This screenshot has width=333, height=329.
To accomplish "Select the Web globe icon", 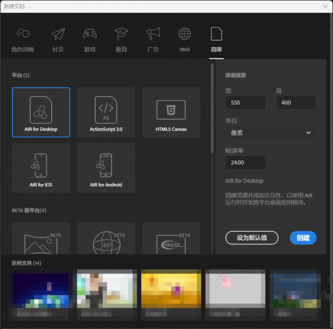I will click(185, 34).
